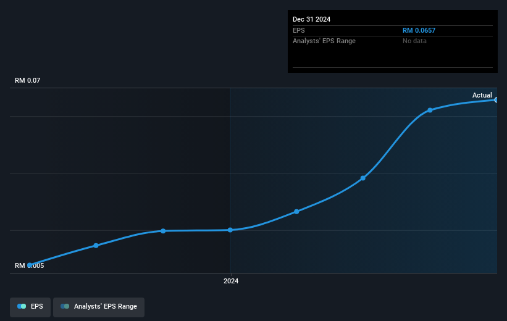Toggle the EPS legend button
Screen dimensions: 507x321
click(30, 307)
